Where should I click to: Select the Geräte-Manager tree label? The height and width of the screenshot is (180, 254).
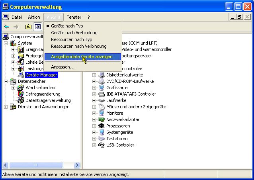point(41,75)
